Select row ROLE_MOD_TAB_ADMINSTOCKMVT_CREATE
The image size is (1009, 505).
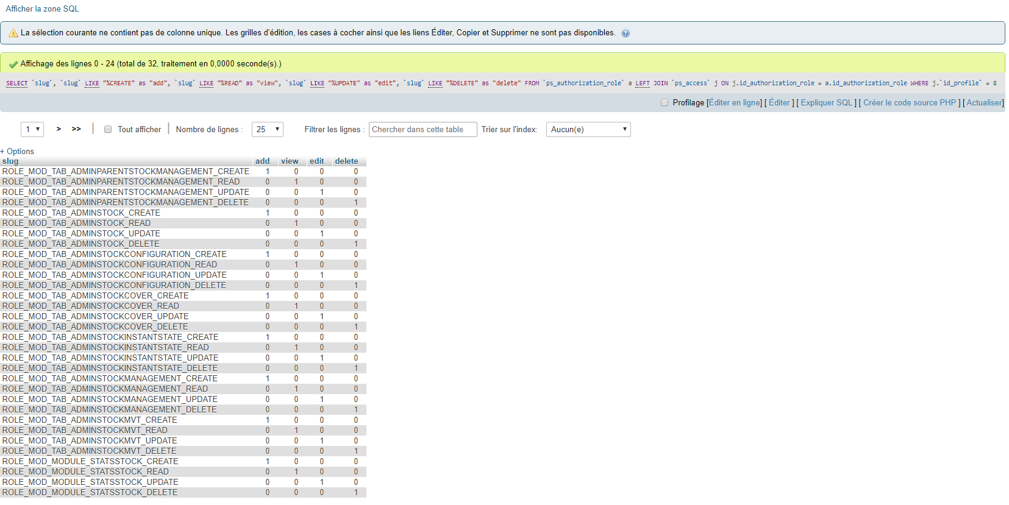pyautogui.click(x=183, y=420)
